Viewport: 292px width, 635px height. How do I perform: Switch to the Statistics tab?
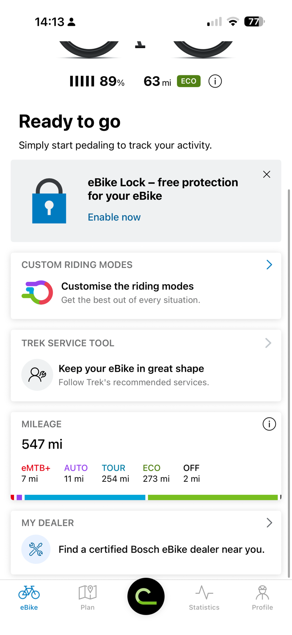204,598
